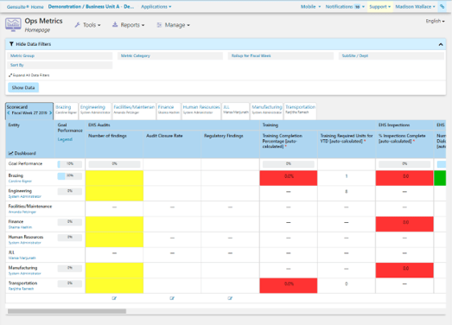Click the Ops Metrics monitor icon
Screen dimensions: 452x325
(x=13, y=25)
